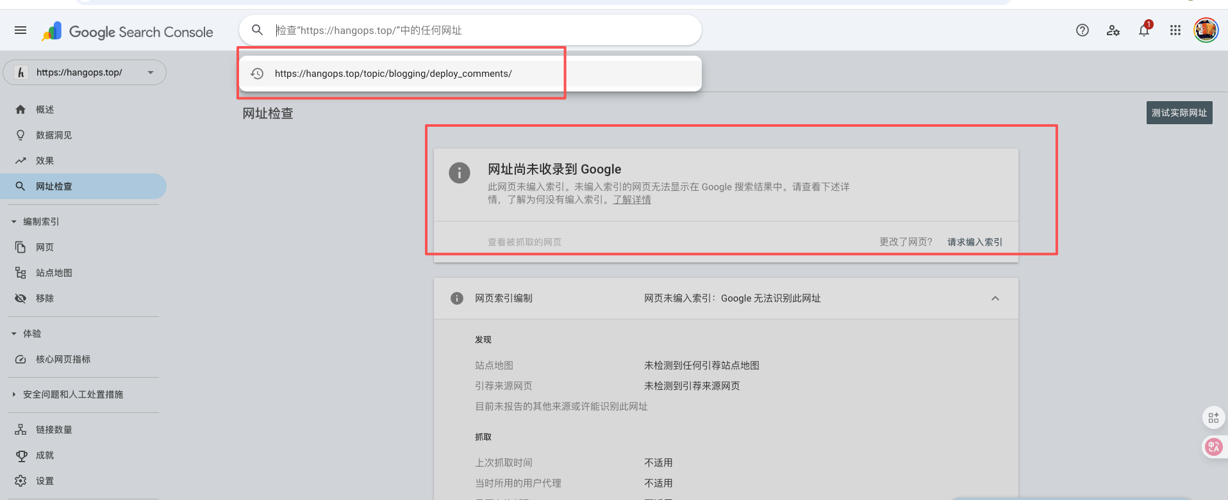Click the 测试实际网址 button
The height and width of the screenshot is (500, 1228).
1179,113
